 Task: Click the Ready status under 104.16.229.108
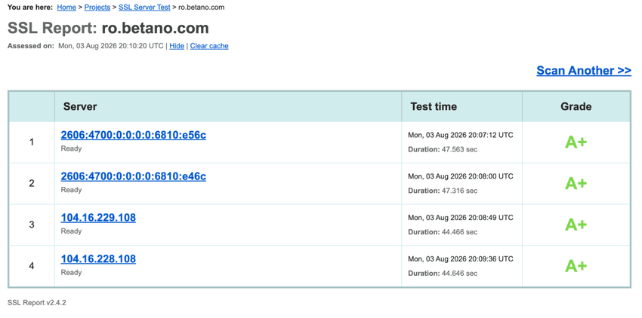71,231
